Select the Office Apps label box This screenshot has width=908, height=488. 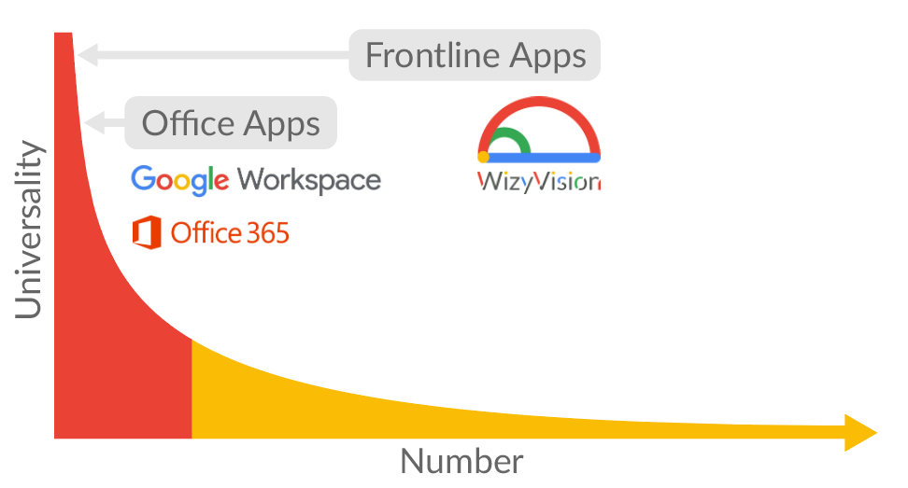click(231, 122)
